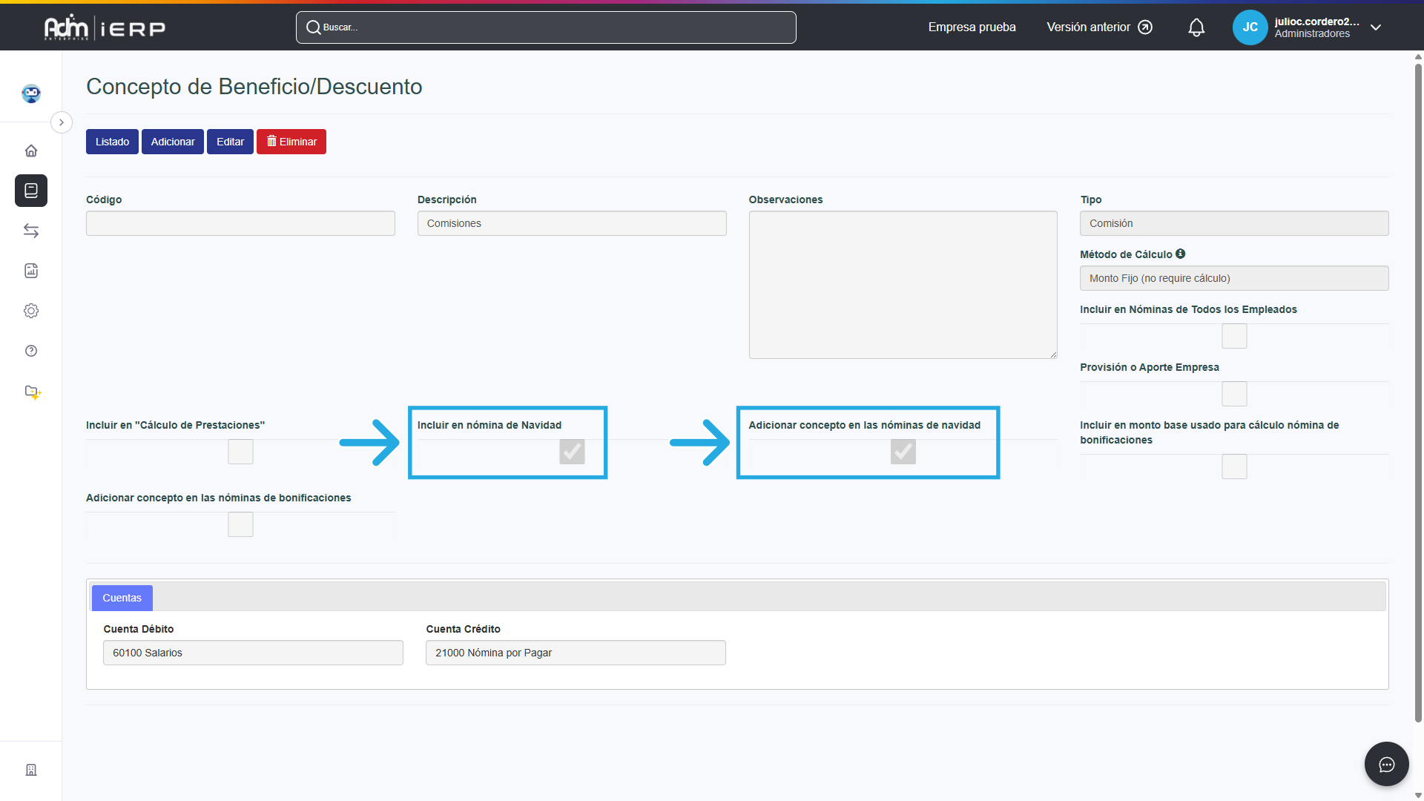Check Incluir en Cálculo de Prestaciones box

[x=240, y=452]
